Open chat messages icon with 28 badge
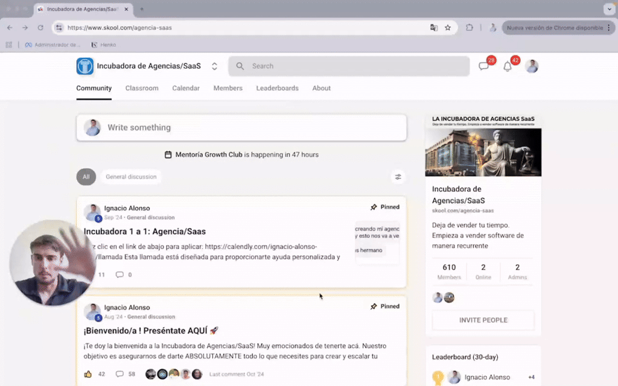 pos(483,66)
